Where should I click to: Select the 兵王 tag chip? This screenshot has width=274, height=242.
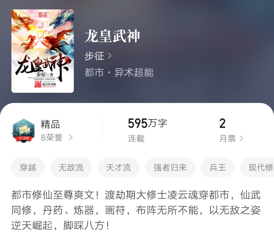(x=218, y=167)
